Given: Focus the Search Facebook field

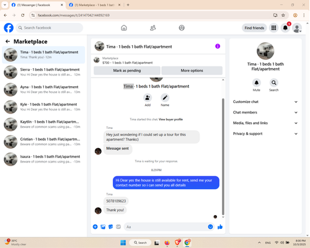Looking at the screenshot, I should click(x=50, y=28).
